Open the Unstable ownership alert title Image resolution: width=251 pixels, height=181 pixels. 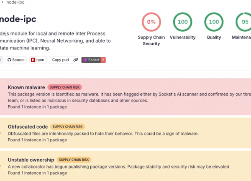point(31,160)
